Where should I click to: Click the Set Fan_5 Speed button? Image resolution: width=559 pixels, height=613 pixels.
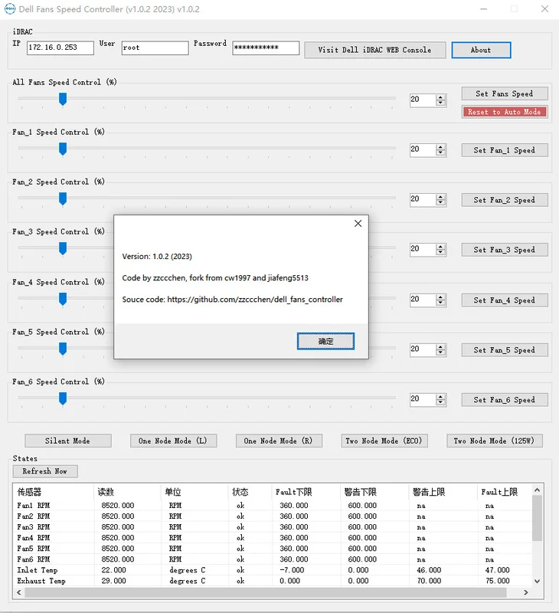[505, 350]
